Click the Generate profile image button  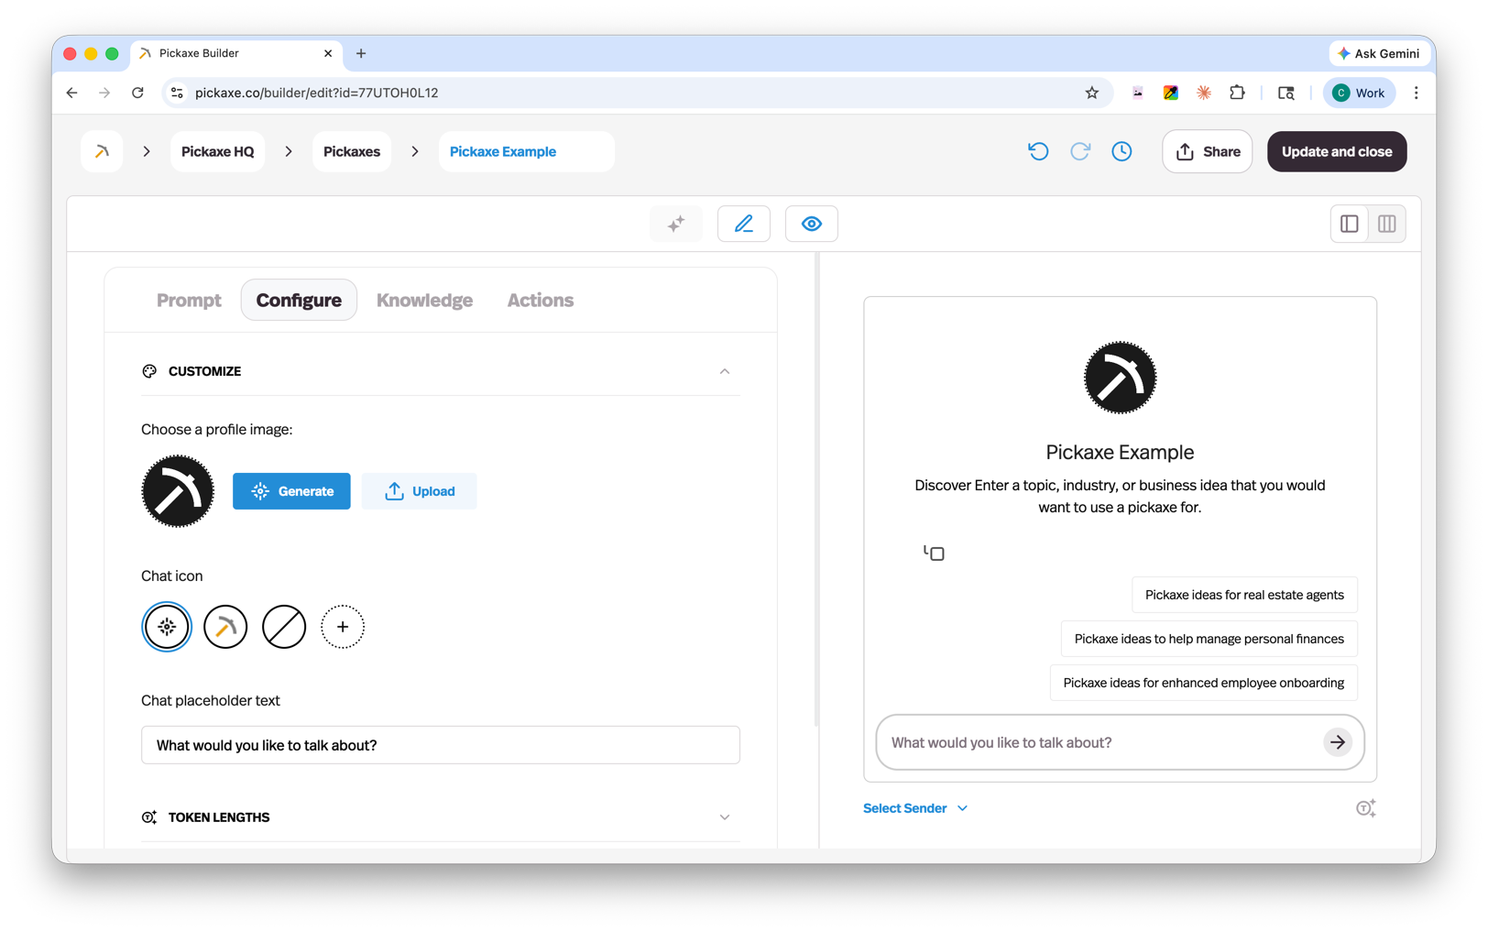pyautogui.click(x=291, y=491)
